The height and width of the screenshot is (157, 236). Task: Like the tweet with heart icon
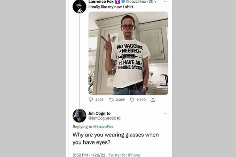coord(132,100)
